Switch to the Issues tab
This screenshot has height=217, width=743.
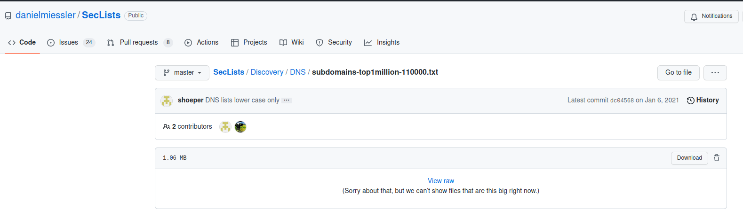[71, 42]
